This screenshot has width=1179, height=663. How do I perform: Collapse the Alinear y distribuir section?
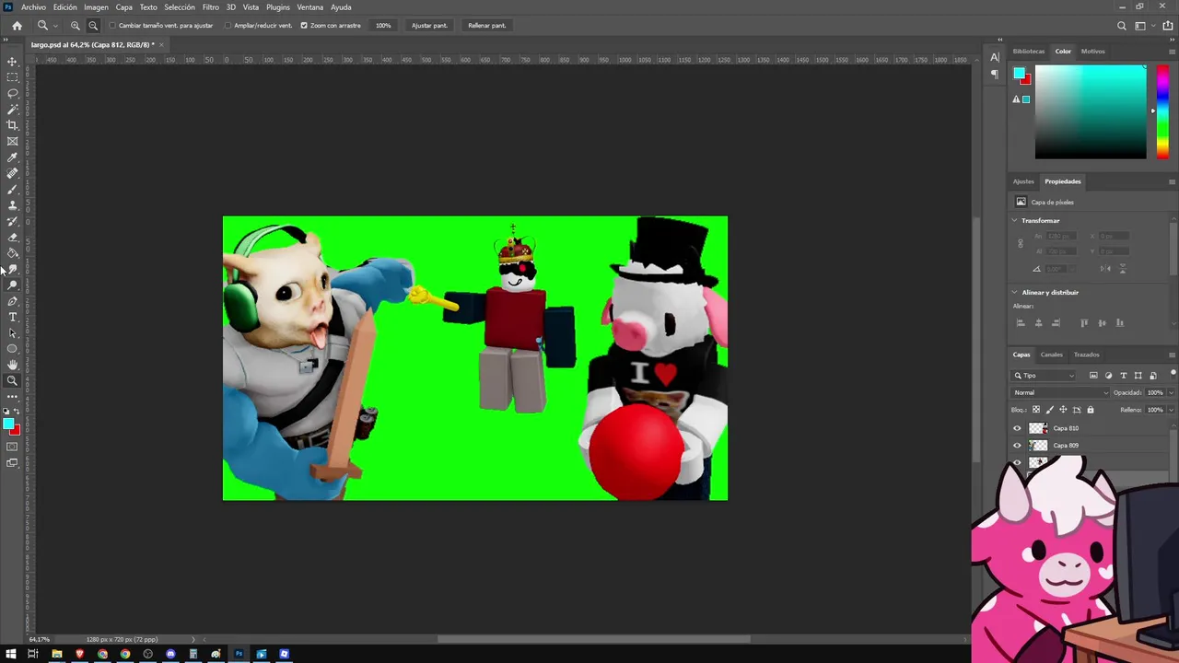click(x=1015, y=293)
